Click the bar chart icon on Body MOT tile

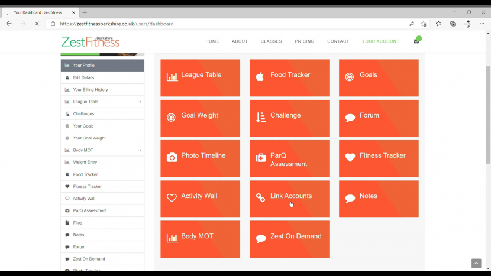tap(172, 238)
